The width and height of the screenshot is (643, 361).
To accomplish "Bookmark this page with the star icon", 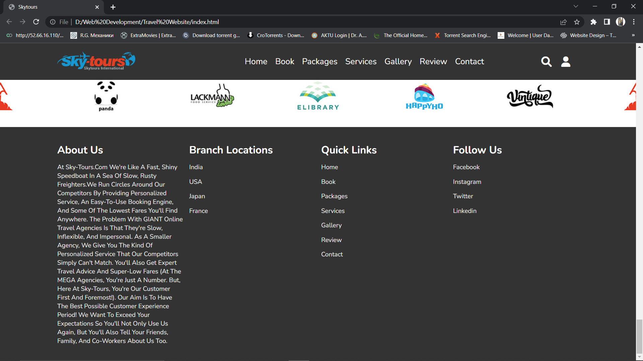I will [577, 22].
